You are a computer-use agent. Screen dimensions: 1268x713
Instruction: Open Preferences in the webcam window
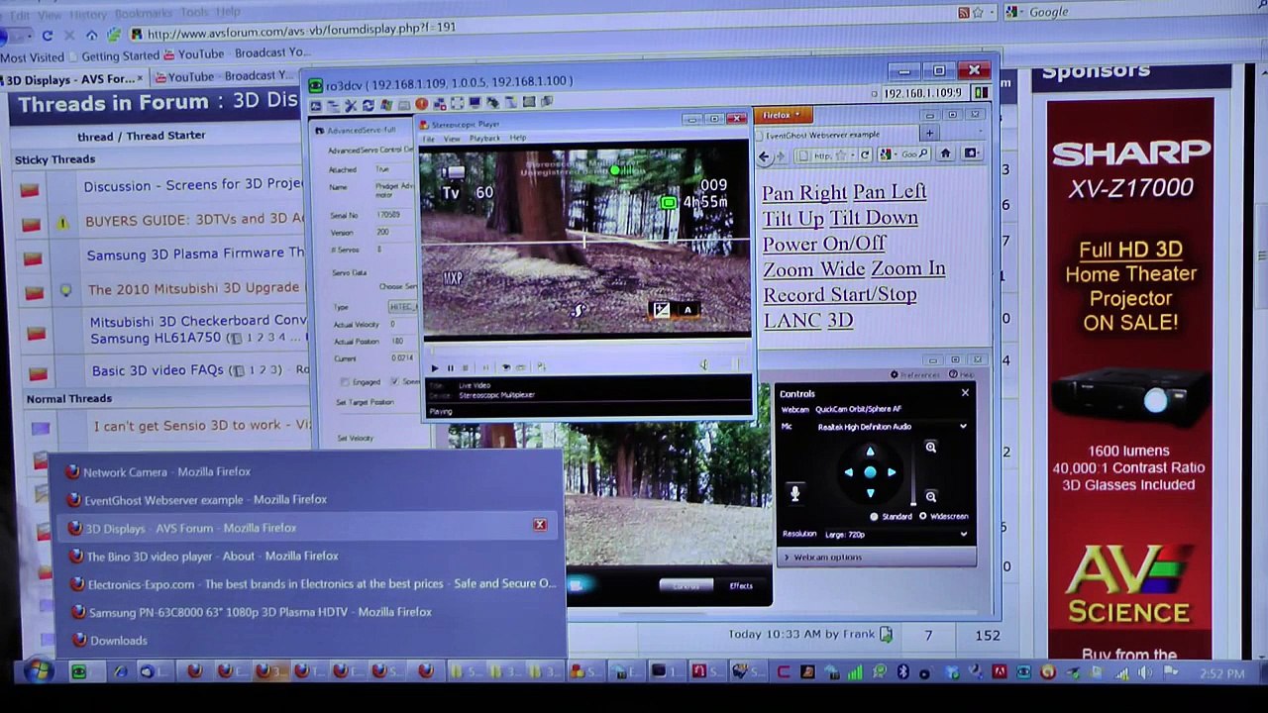pyautogui.click(x=914, y=375)
